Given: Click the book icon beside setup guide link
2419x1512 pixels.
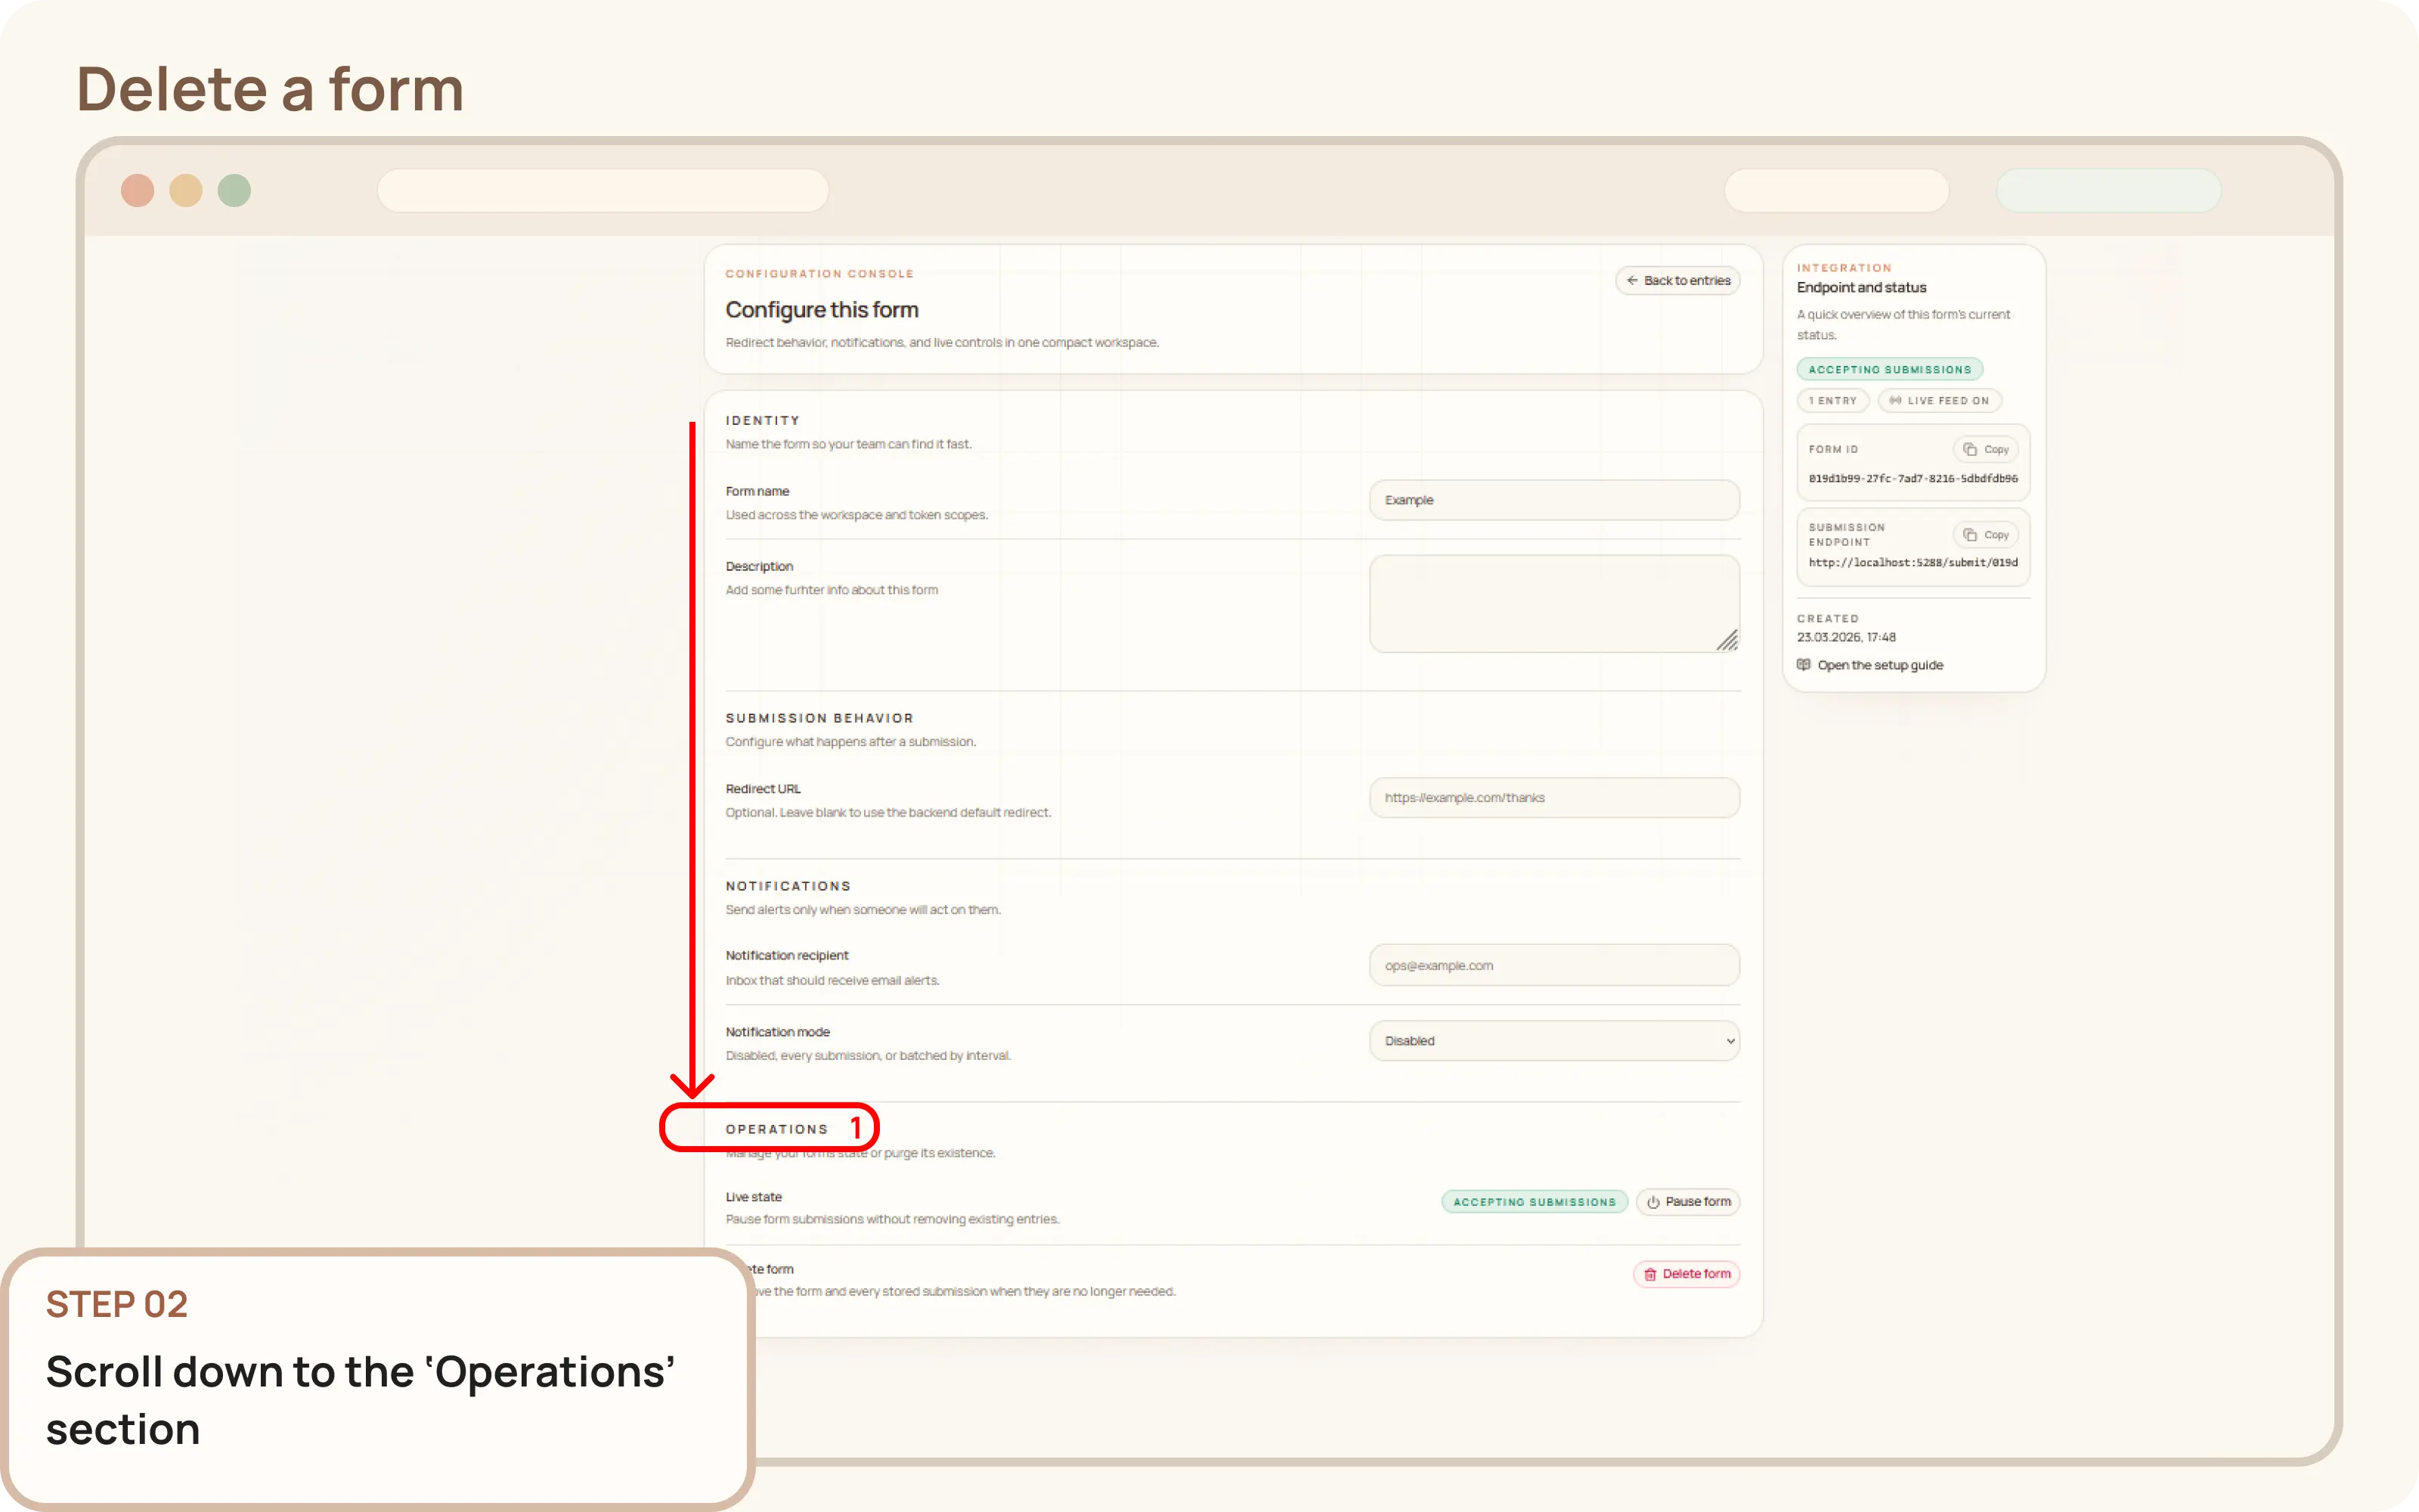Looking at the screenshot, I should [x=1803, y=664].
